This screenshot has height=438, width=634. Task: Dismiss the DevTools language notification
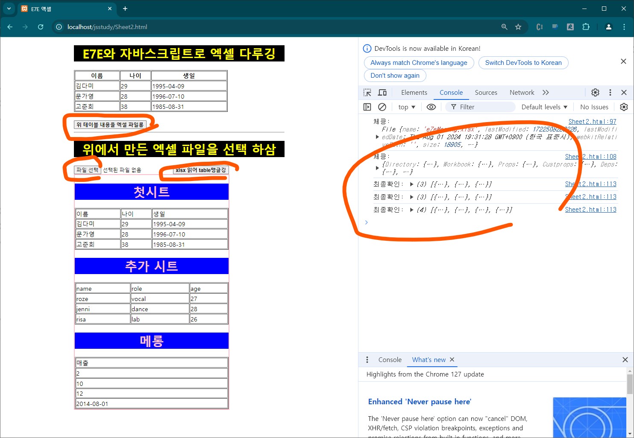coord(623,61)
